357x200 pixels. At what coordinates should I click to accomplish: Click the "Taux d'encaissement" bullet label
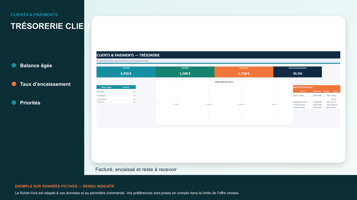45,84
